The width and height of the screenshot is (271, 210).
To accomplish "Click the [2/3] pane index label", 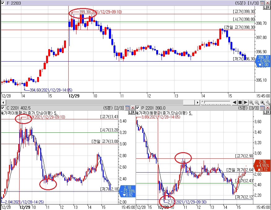I will [x=119, y=108].
